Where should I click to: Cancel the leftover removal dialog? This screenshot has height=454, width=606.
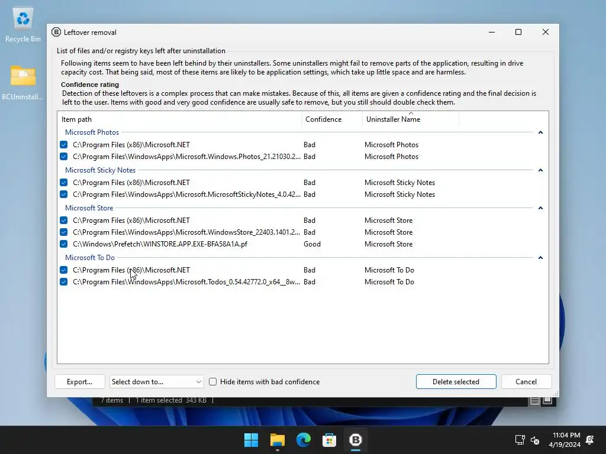[x=526, y=382]
